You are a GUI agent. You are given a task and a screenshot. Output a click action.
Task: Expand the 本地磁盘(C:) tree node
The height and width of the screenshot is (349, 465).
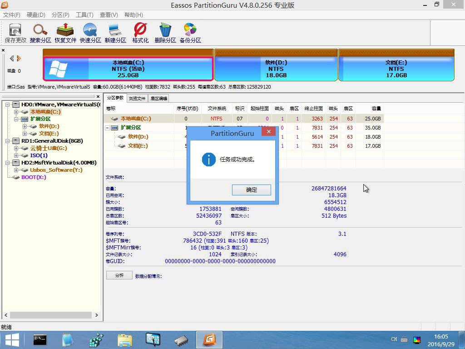click(x=16, y=112)
